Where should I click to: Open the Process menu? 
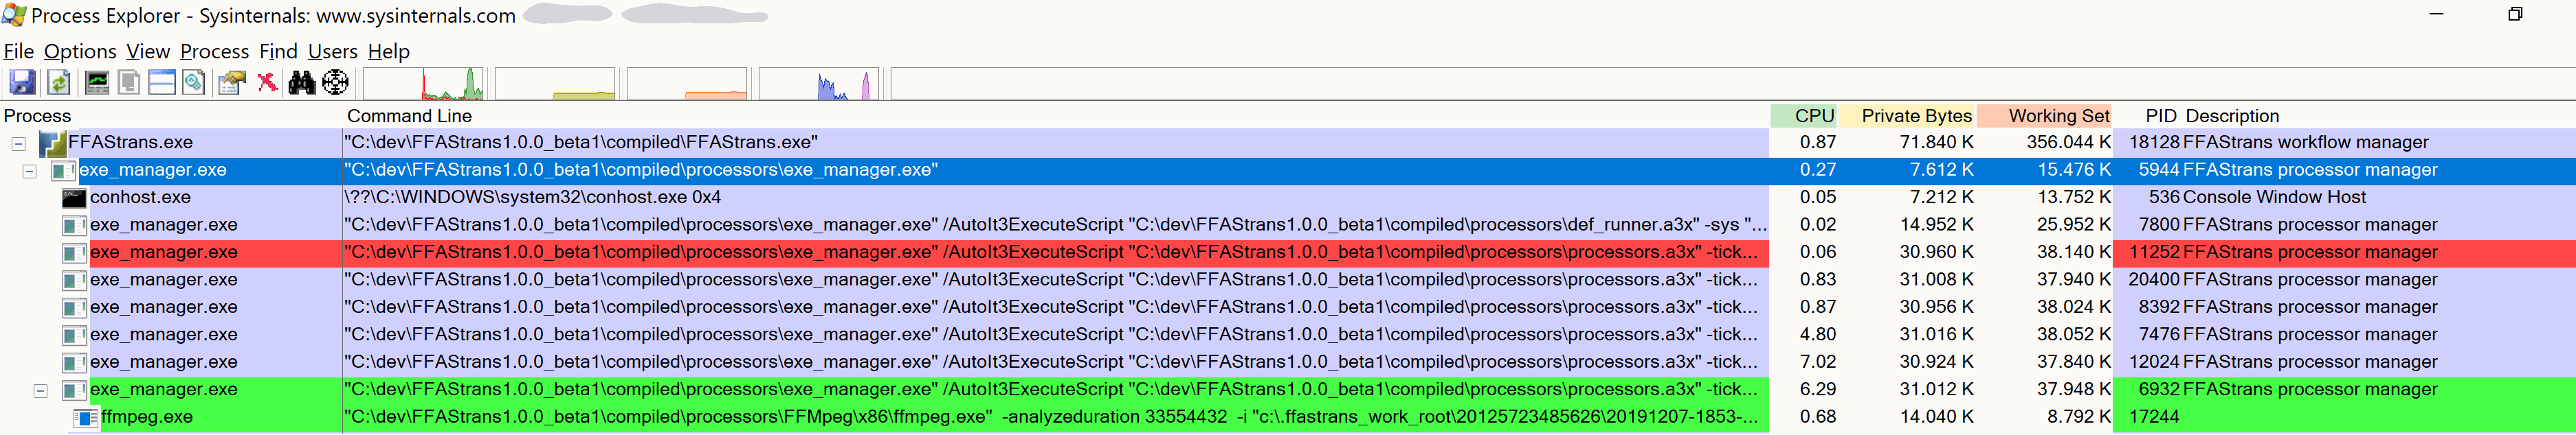tap(215, 51)
